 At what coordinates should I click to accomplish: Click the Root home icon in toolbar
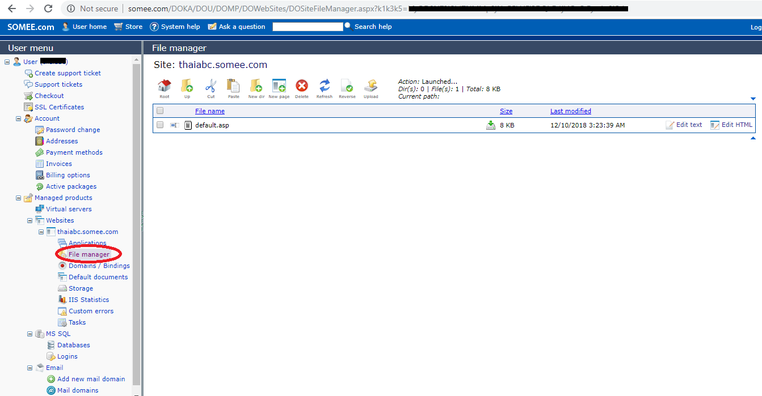[165, 86]
